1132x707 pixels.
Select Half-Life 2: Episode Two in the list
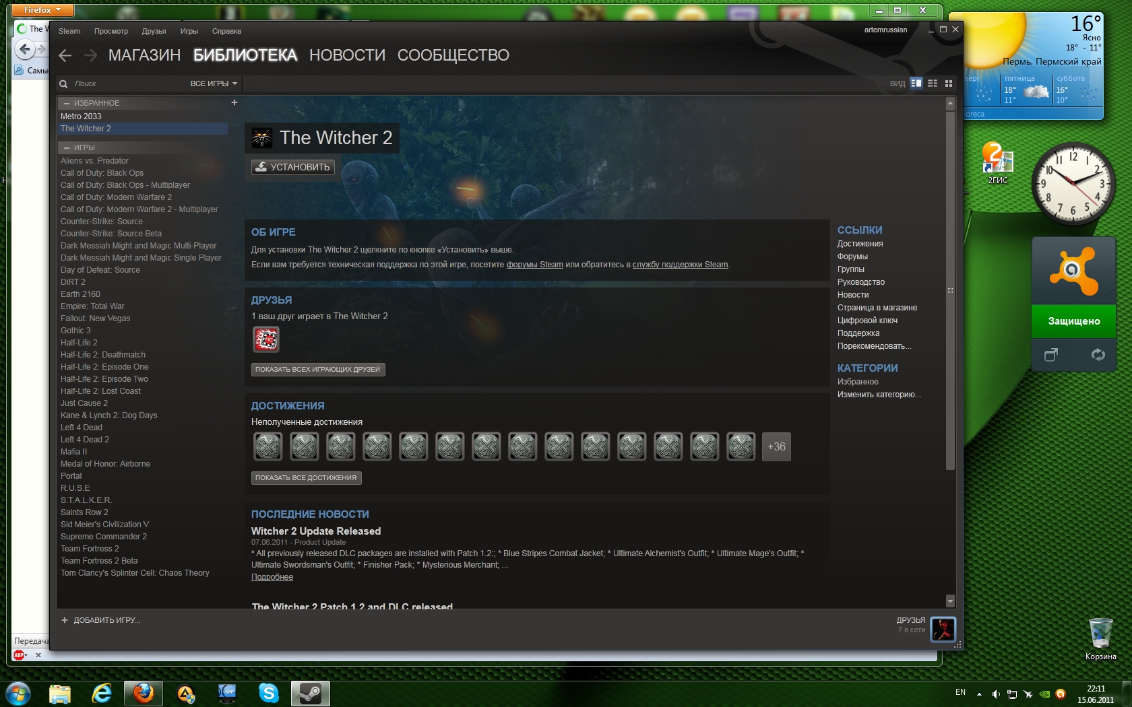[x=143, y=379]
